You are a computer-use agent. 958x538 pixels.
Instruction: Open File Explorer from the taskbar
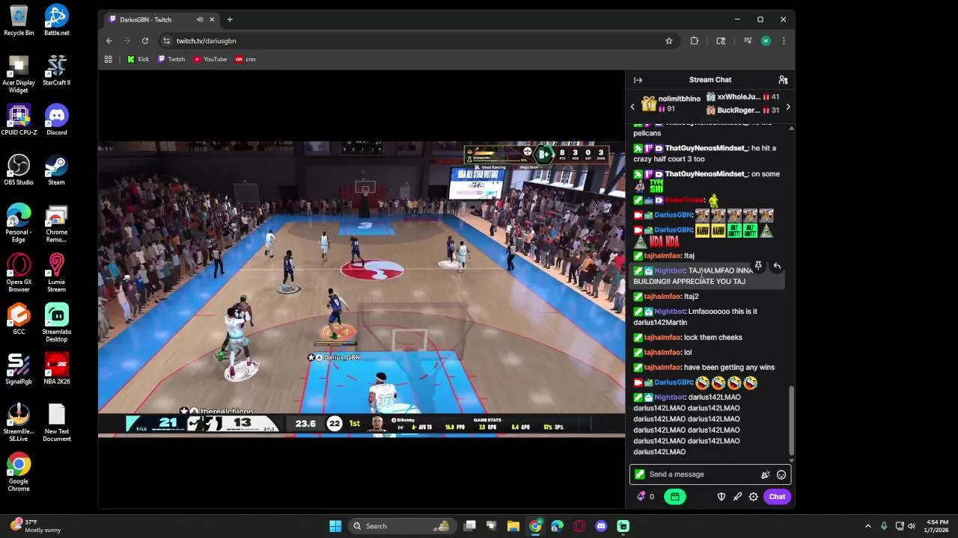click(513, 526)
